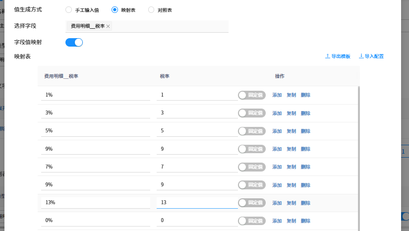Click 删除 in the 5% row
This screenshot has width=409, height=231.
coord(305,131)
